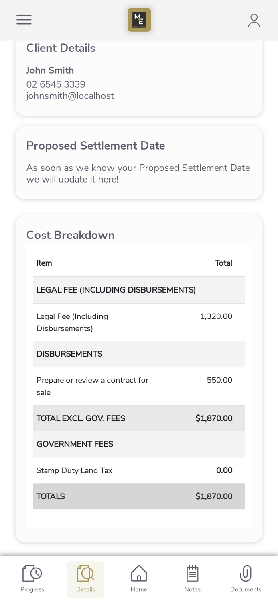Click the Stamp Duty Land Tax row

point(139,470)
